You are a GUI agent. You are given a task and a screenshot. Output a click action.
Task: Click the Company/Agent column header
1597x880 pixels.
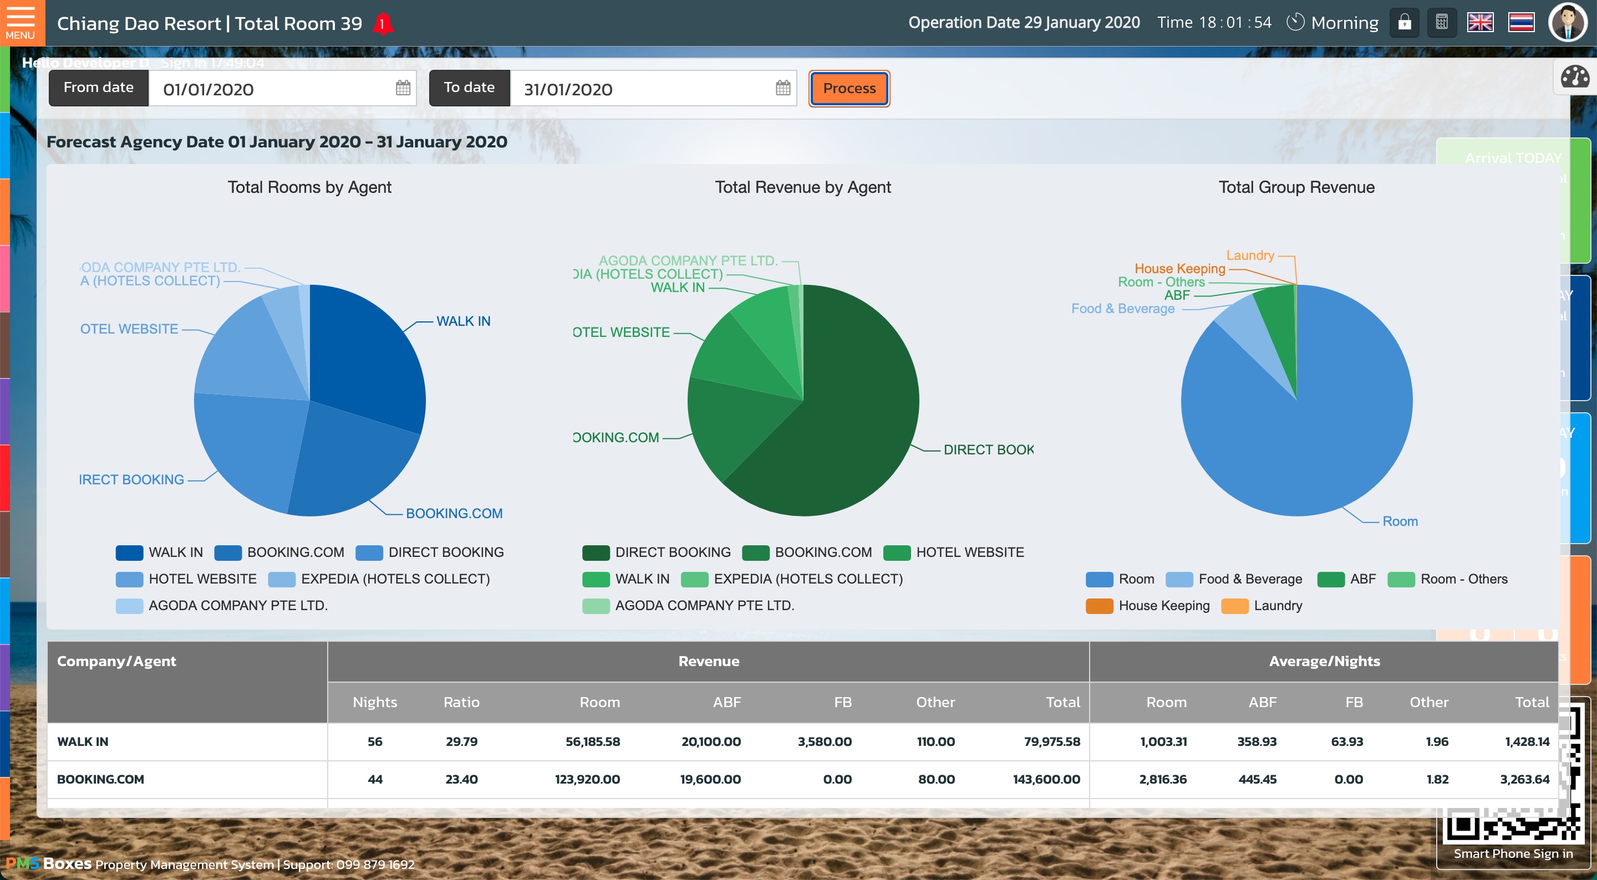click(187, 682)
